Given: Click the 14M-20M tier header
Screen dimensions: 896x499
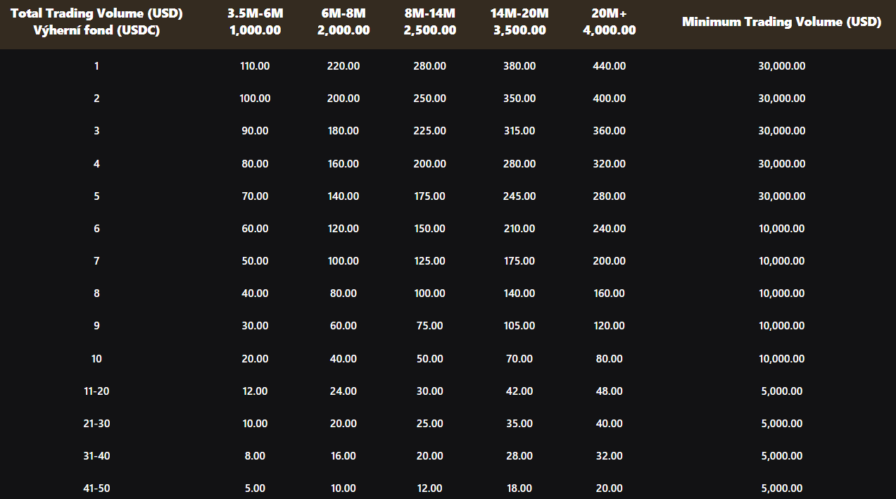Looking at the screenshot, I should [519, 14].
